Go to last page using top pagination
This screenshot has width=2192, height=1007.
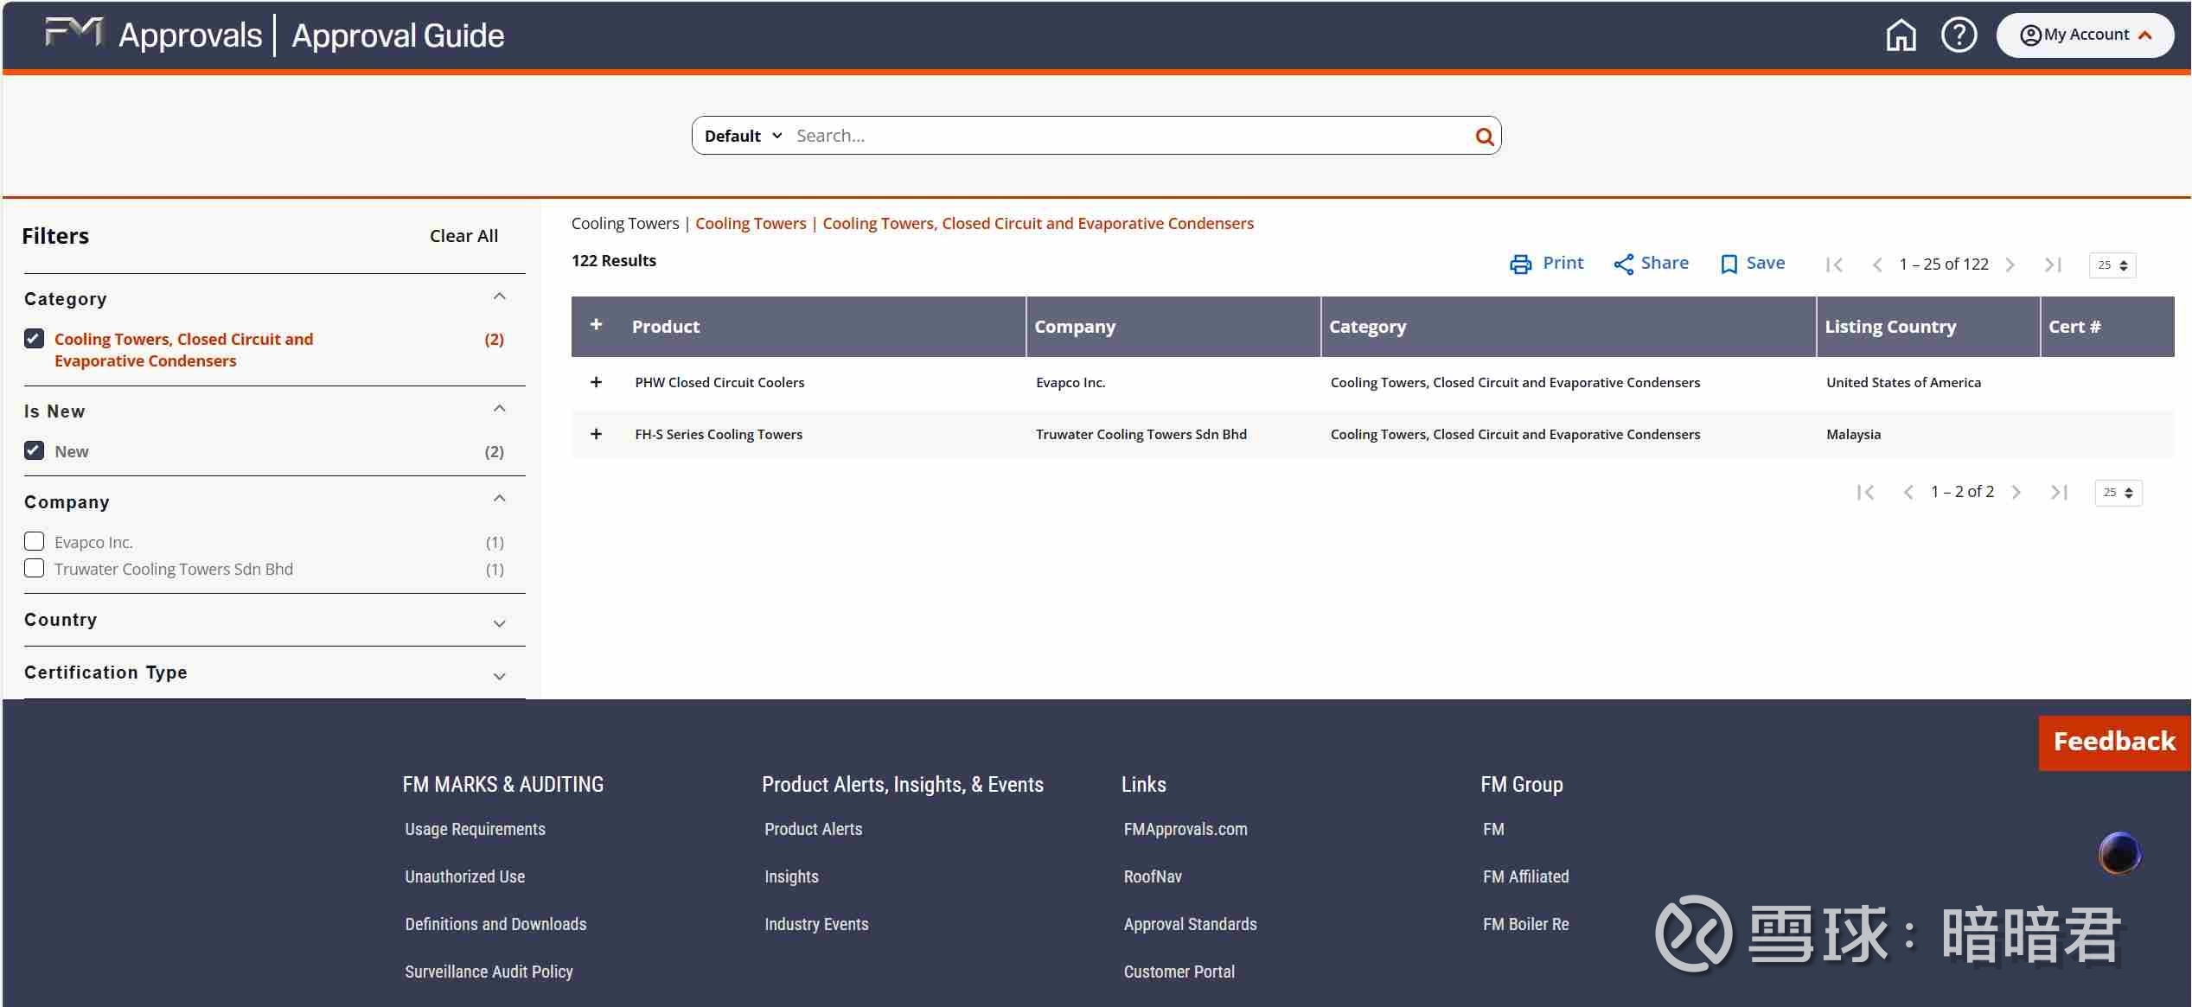click(2053, 264)
